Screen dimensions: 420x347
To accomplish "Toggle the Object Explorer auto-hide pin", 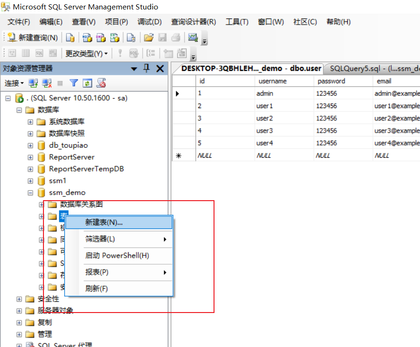I will [x=146, y=68].
